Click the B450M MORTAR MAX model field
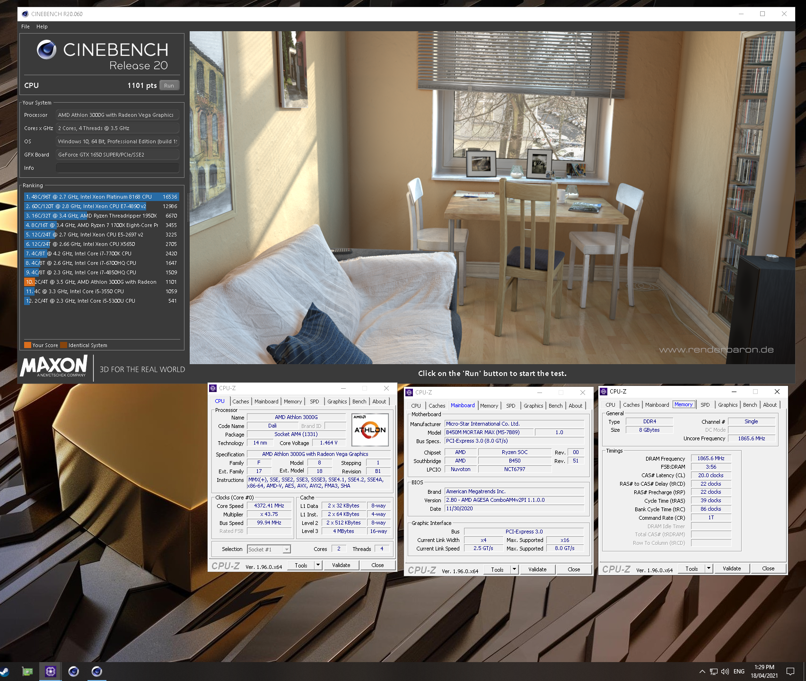The image size is (806, 681). pos(489,432)
